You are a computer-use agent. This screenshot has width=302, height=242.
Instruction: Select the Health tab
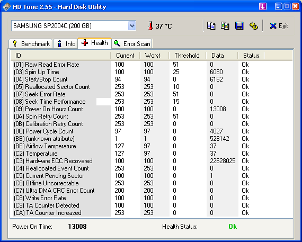coord(94,43)
